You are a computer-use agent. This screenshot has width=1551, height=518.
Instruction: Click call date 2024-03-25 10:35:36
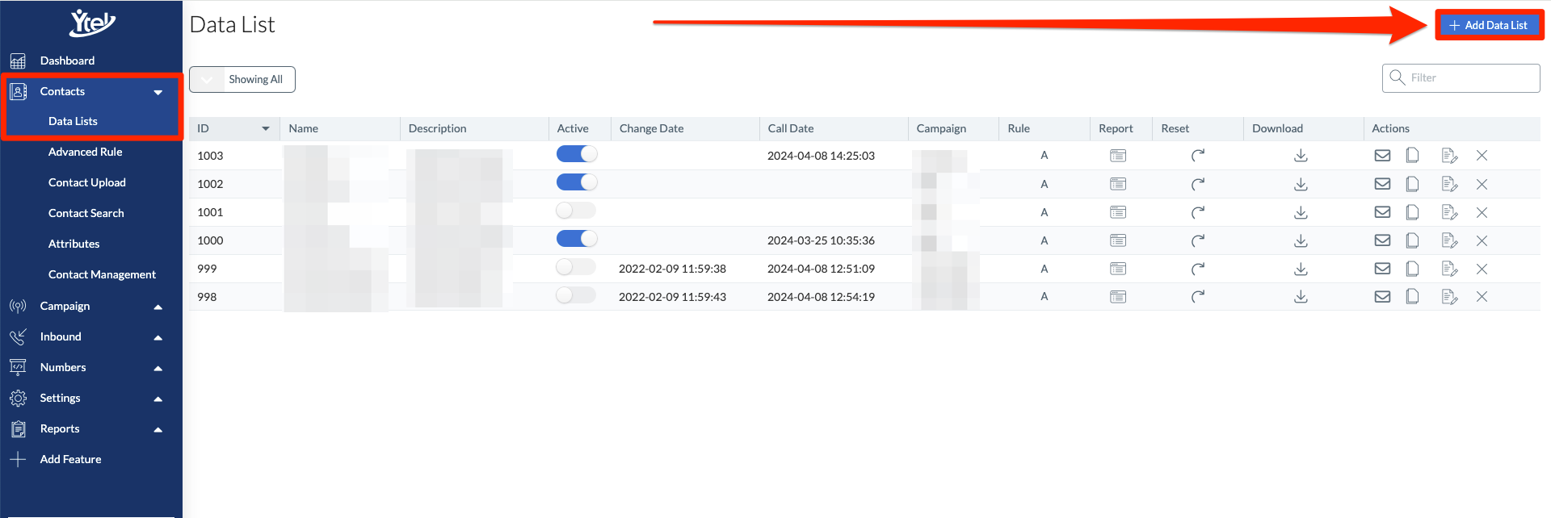[x=821, y=240]
